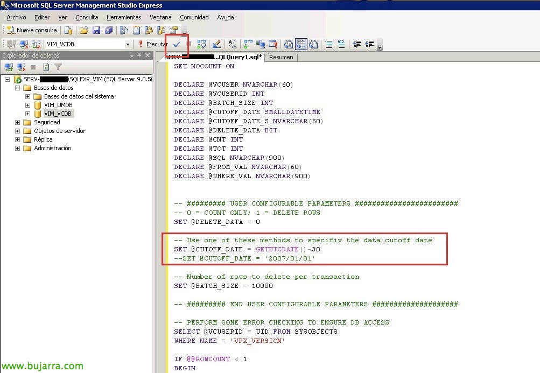Expand the Objetos de servidor folder
The width and height of the screenshot is (540, 373).
click(18, 131)
